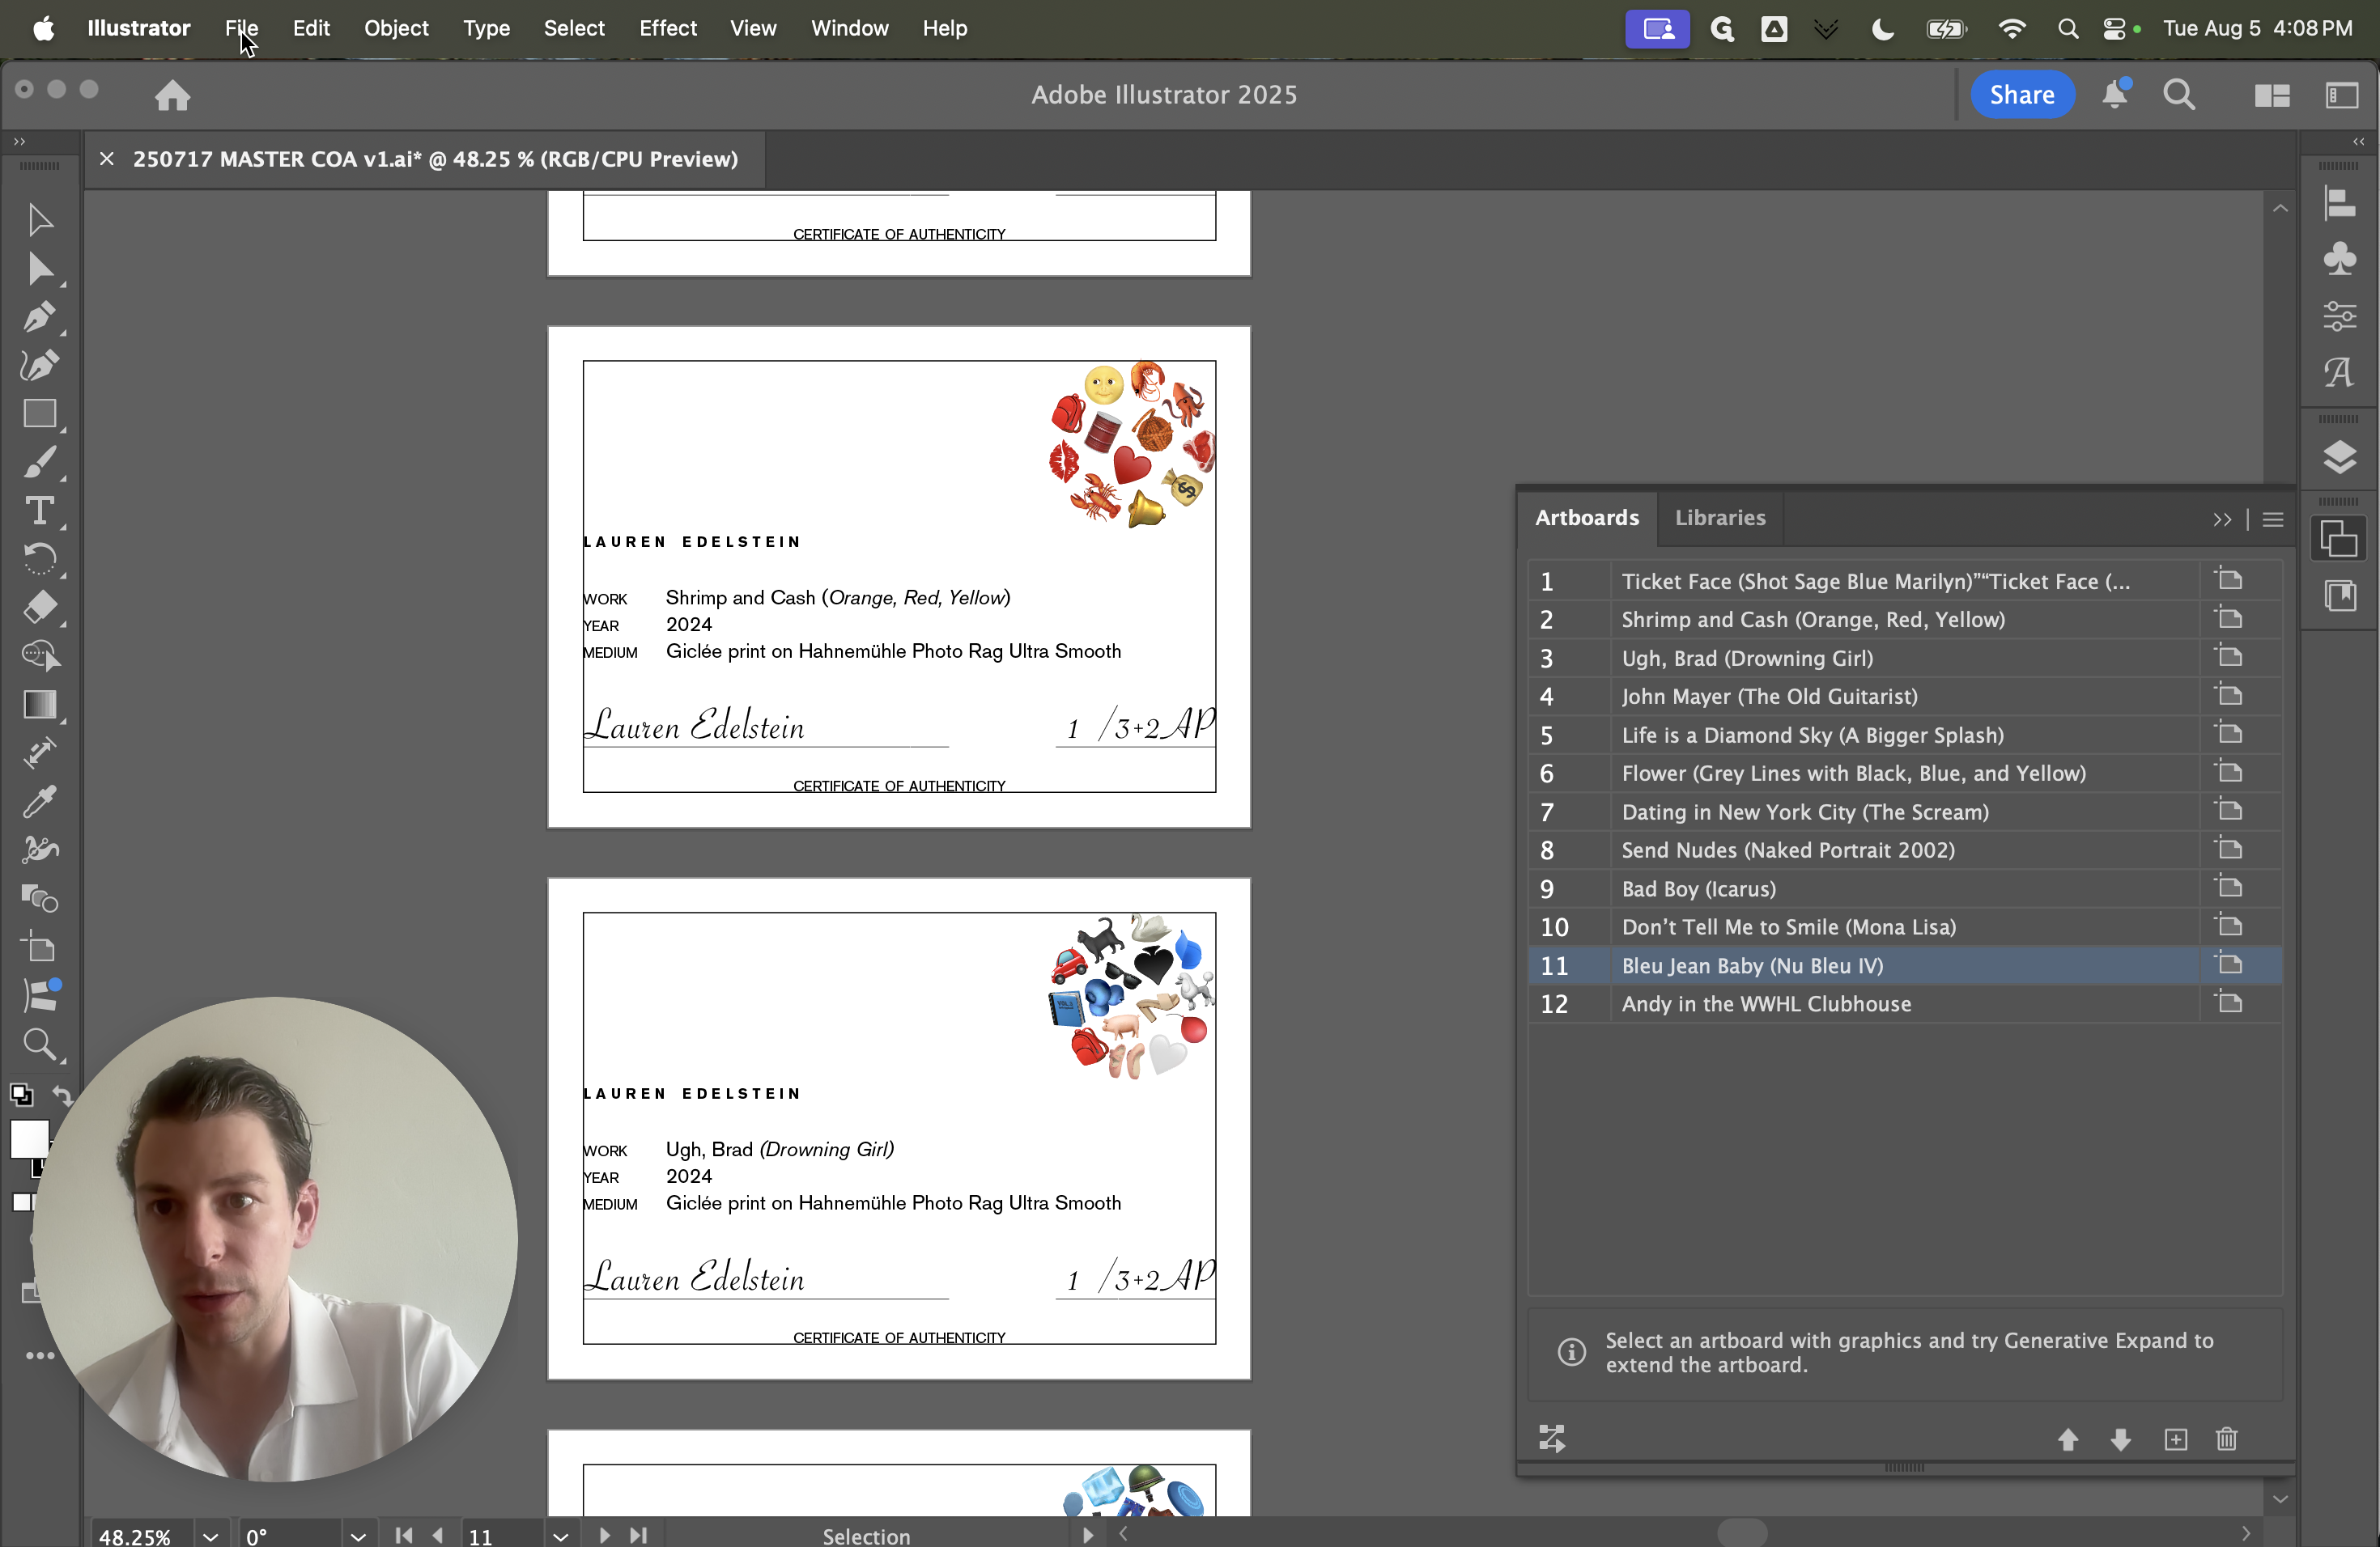Click the white Fill color swatch

[29, 1138]
